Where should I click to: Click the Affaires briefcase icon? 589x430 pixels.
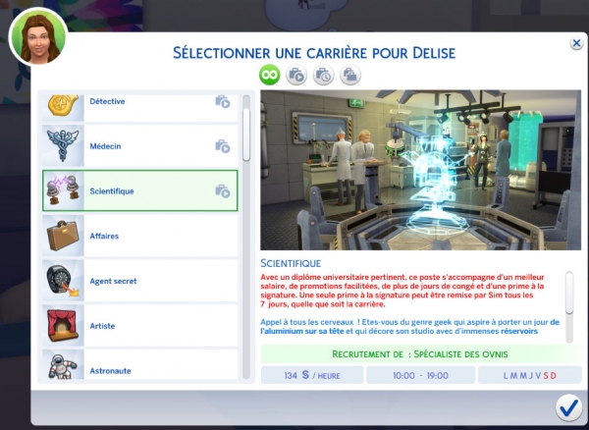[x=63, y=236]
